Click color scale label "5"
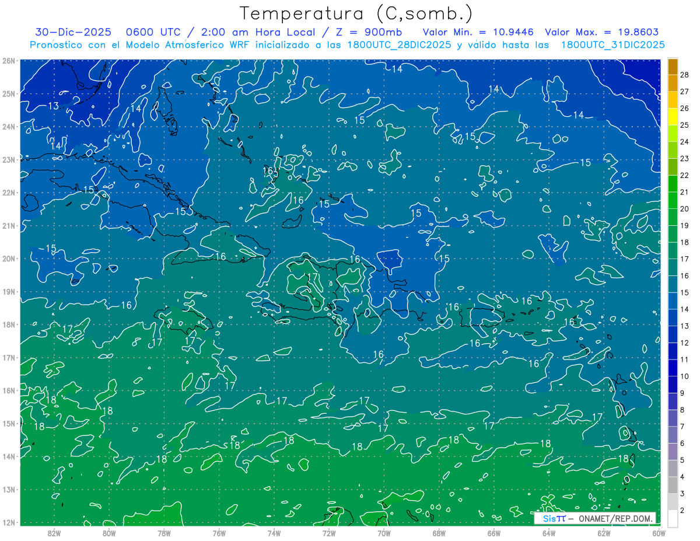Screen dimensions: 700x541 682,460
